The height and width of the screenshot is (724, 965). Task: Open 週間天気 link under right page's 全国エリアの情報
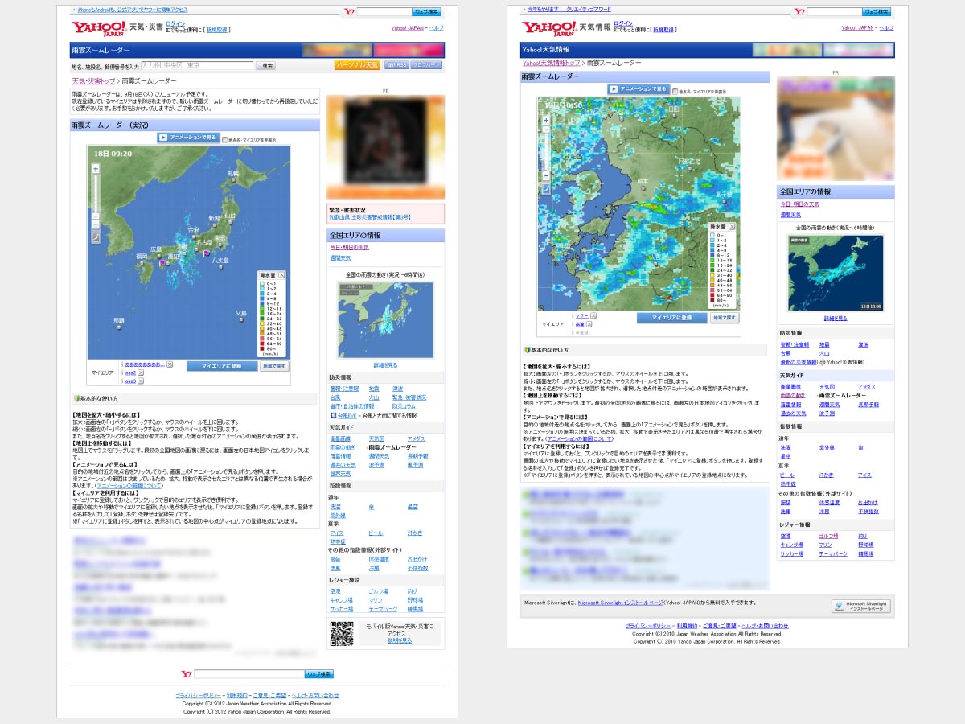point(790,216)
